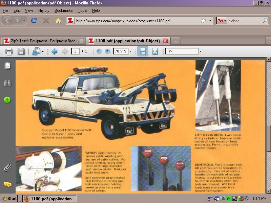Click the Windows Start button
This screenshot has height=203, width=271.
9,199
